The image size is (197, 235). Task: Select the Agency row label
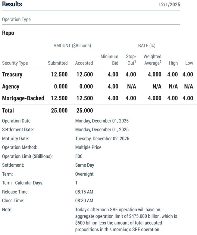click(11, 87)
